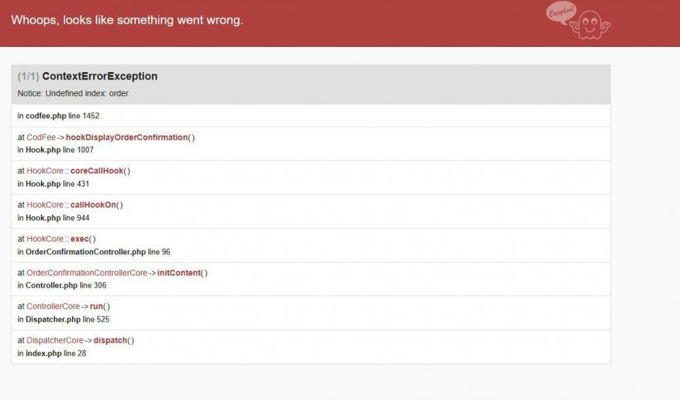Open the ControllerCore class link
Screen dimensions: 680x400
point(53,306)
